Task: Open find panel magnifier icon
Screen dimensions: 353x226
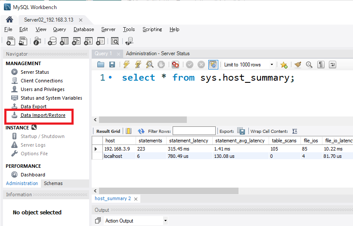Action: (x=309, y=65)
